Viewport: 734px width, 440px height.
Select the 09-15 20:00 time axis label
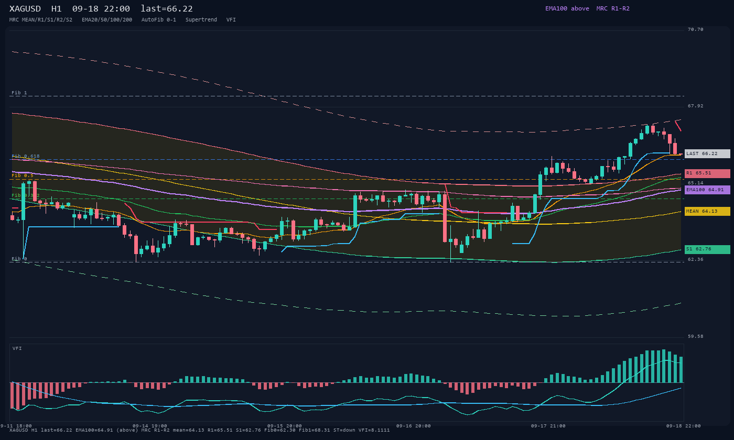click(285, 426)
